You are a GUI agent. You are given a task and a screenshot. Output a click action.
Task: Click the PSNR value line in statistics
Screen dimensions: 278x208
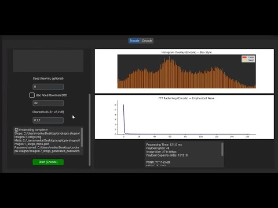(x=158, y=162)
